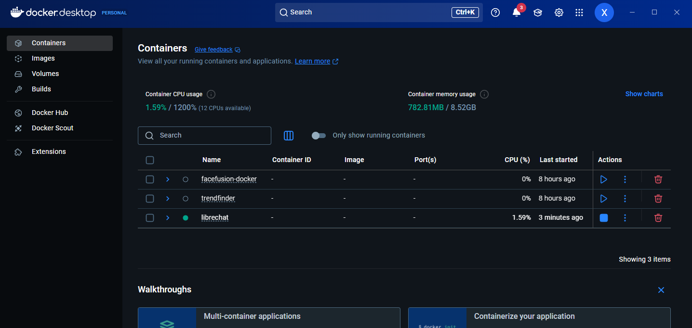
Task: Open the trendfinder container name
Action: click(218, 199)
